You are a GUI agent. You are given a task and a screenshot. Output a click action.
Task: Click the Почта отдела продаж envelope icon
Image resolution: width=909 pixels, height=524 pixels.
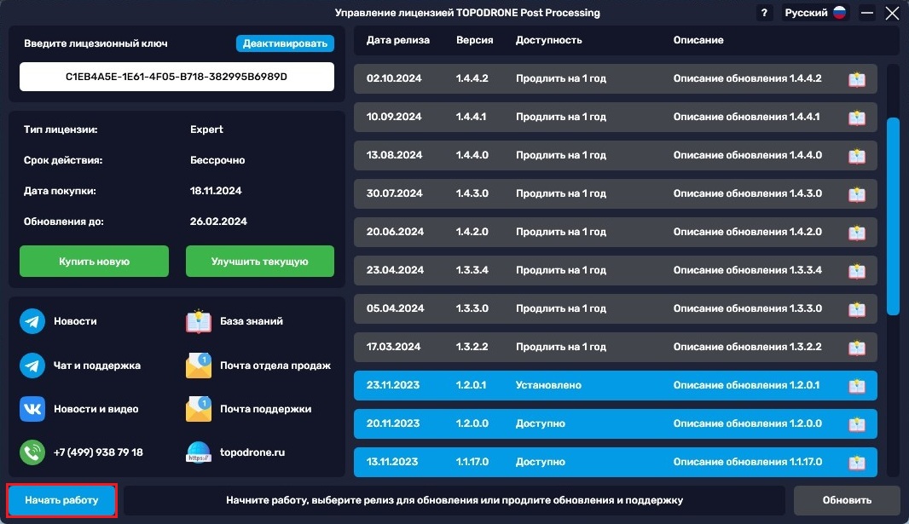click(x=199, y=366)
